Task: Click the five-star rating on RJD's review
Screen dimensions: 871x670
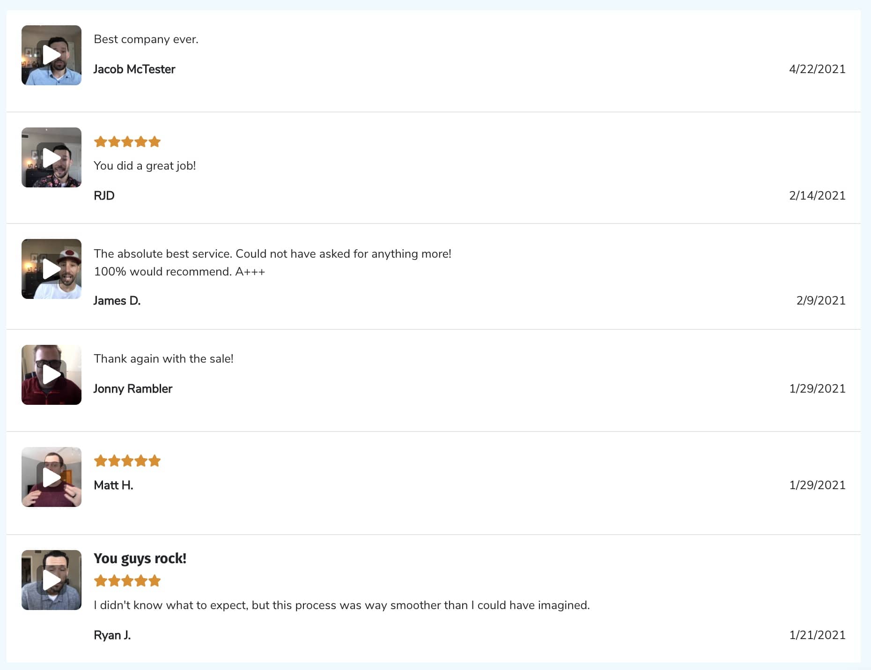Action: click(x=127, y=141)
